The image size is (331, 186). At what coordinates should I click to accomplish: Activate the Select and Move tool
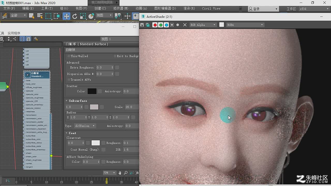click(x=66, y=16)
